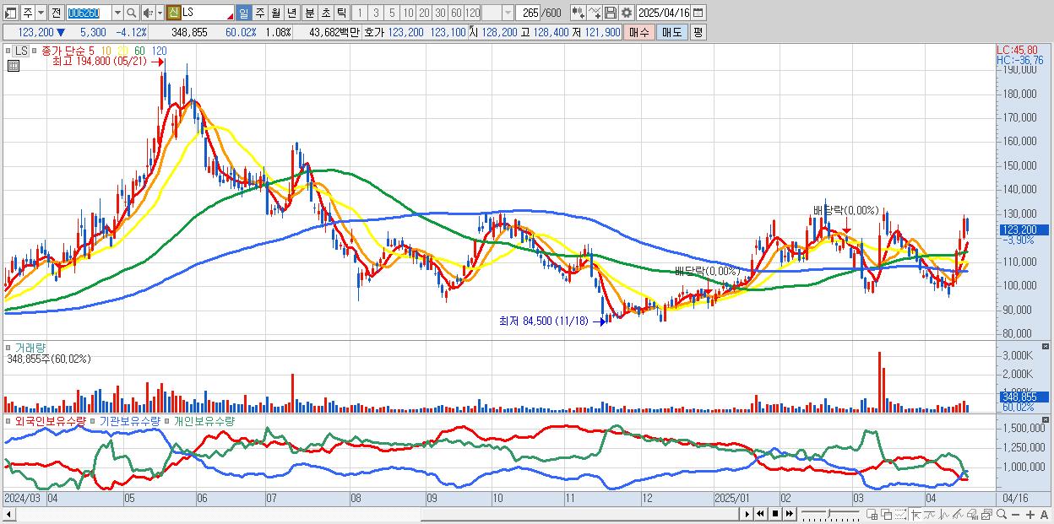Click the overlapping windows icon
1054x524 pixels.
pos(887,514)
